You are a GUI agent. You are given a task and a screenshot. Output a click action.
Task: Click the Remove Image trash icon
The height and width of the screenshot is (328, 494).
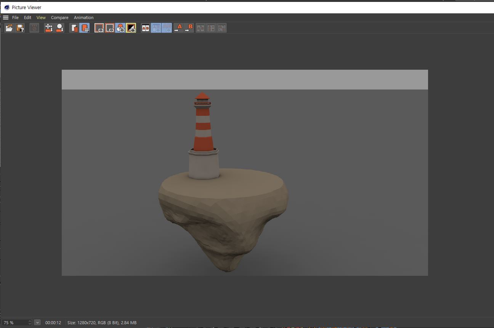(x=74, y=28)
